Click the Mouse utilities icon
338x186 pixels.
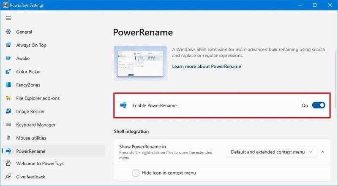(x=8, y=138)
